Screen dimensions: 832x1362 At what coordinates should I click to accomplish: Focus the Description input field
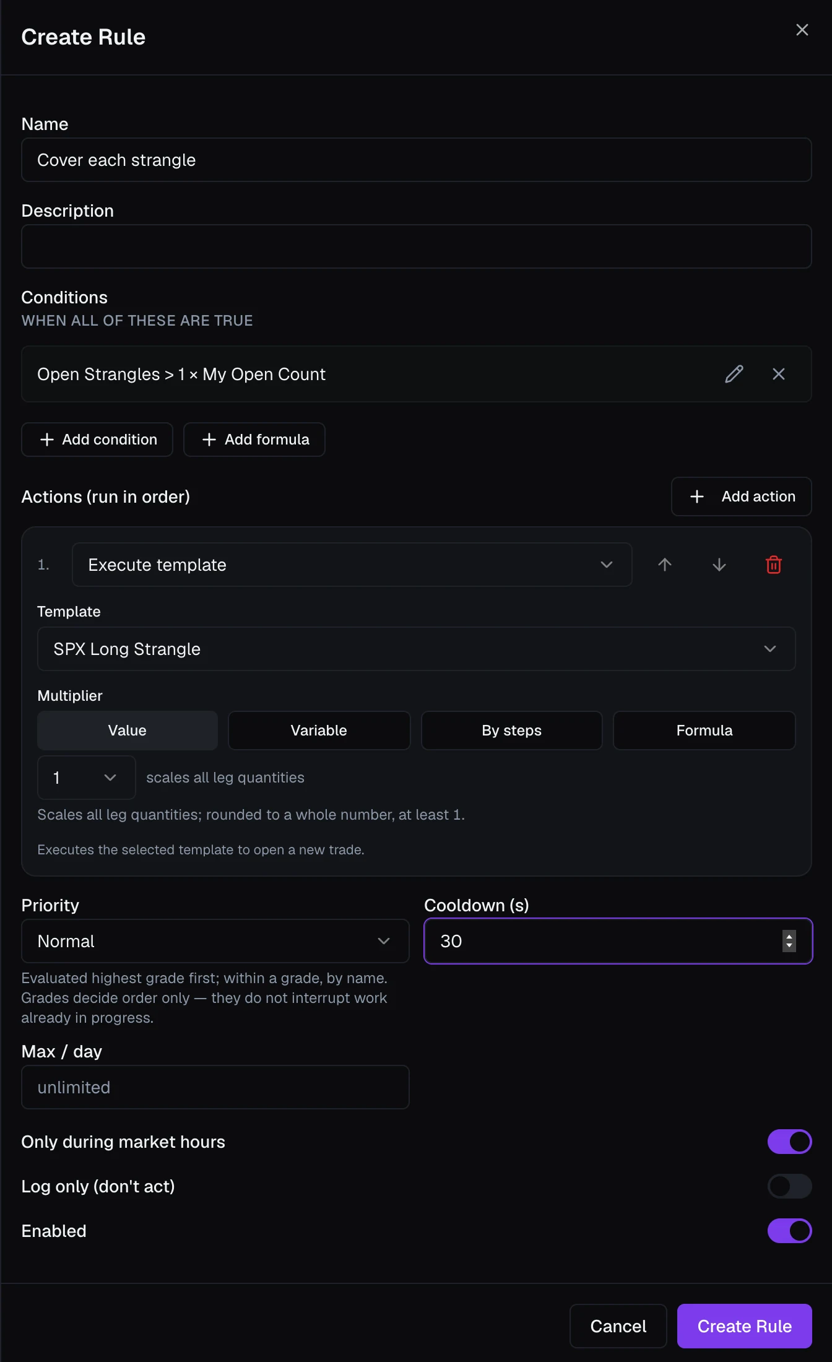click(x=417, y=246)
